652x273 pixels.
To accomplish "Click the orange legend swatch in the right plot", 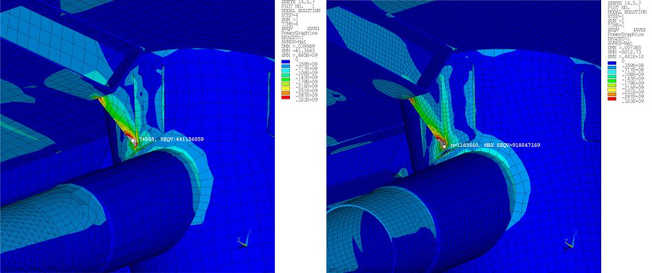I will [x=612, y=94].
